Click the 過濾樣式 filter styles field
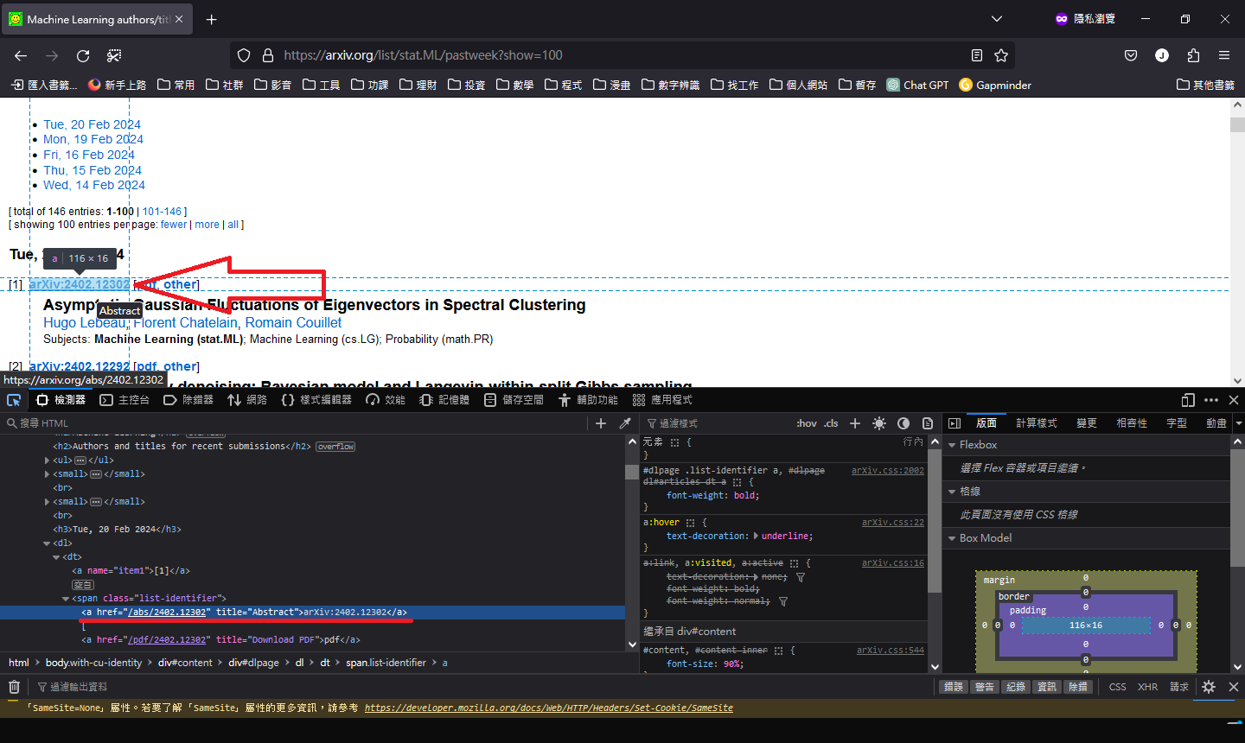The width and height of the screenshot is (1245, 743). point(718,423)
